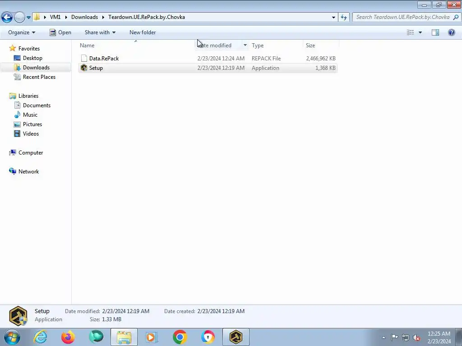Click the Open toolbar button

tap(60, 32)
